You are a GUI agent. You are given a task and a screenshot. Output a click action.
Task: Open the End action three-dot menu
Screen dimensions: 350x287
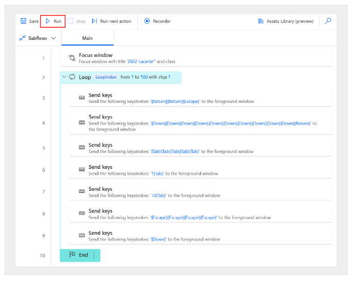[x=94, y=255]
